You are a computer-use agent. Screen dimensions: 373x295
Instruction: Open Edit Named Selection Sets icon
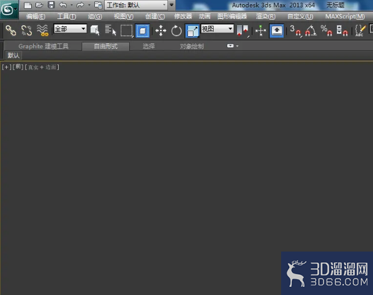tap(360, 31)
